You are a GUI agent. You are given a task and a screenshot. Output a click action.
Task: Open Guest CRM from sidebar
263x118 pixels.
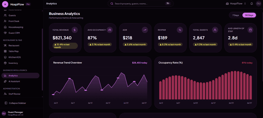[20, 33]
